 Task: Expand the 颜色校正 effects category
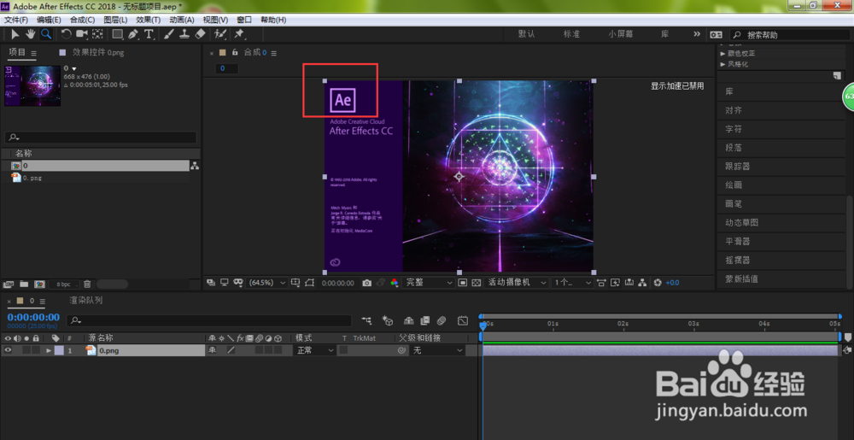pos(722,54)
